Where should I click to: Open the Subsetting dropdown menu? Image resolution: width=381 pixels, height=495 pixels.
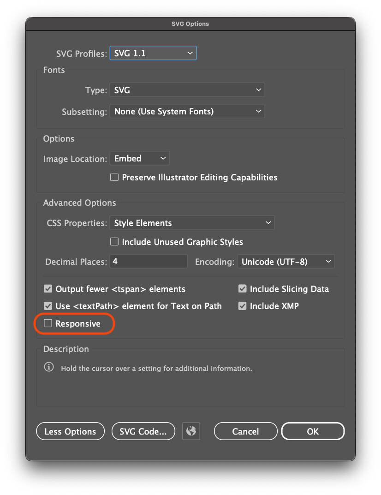[187, 112]
